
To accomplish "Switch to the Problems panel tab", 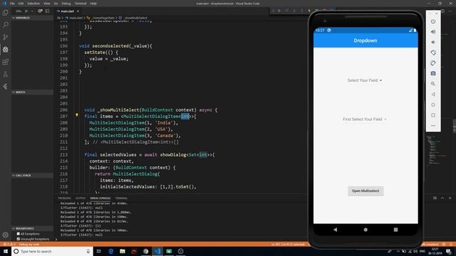I will coord(64,198).
